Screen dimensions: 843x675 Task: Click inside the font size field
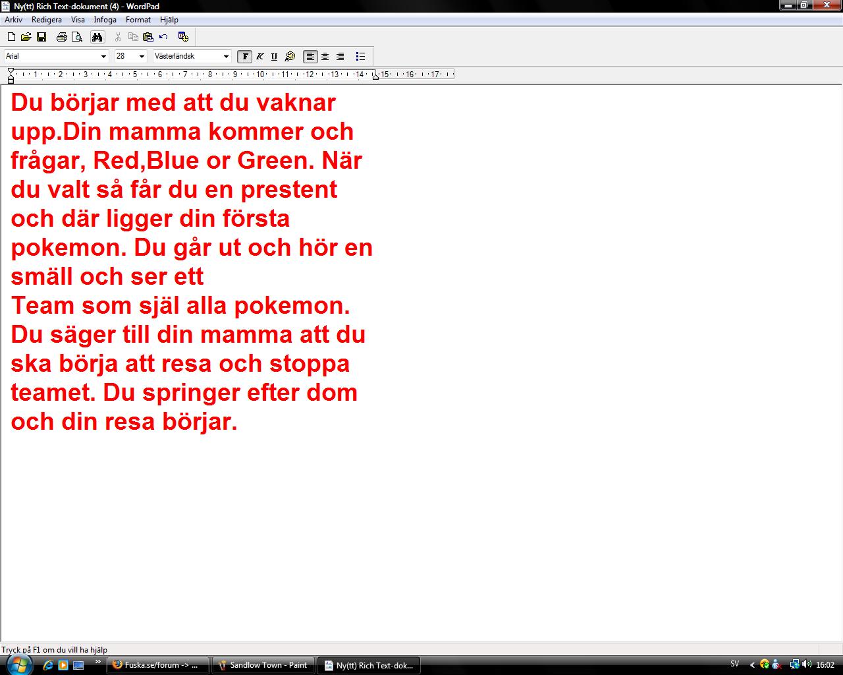tap(126, 57)
